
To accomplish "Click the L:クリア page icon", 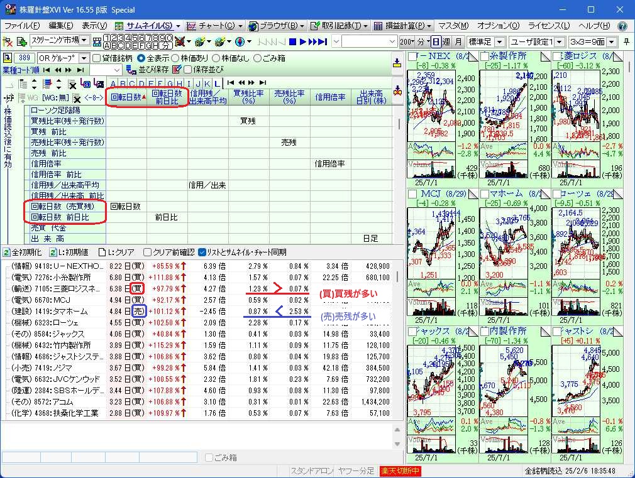I will (102, 252).
